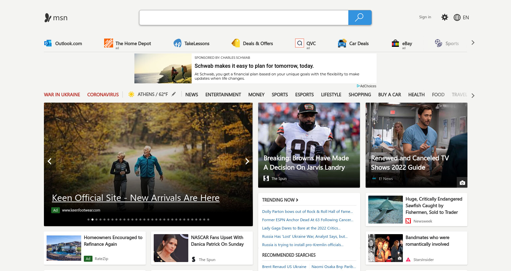Open Browns Jarvis Landry story image
The height and width of the screenshot is (271, 511).
309,145
